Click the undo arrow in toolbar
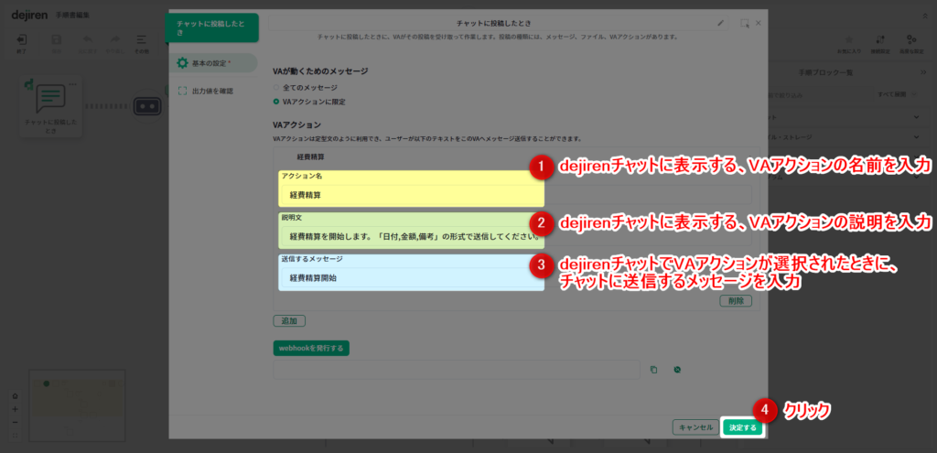This screenshot has width=937, height=453. point(87,40)
